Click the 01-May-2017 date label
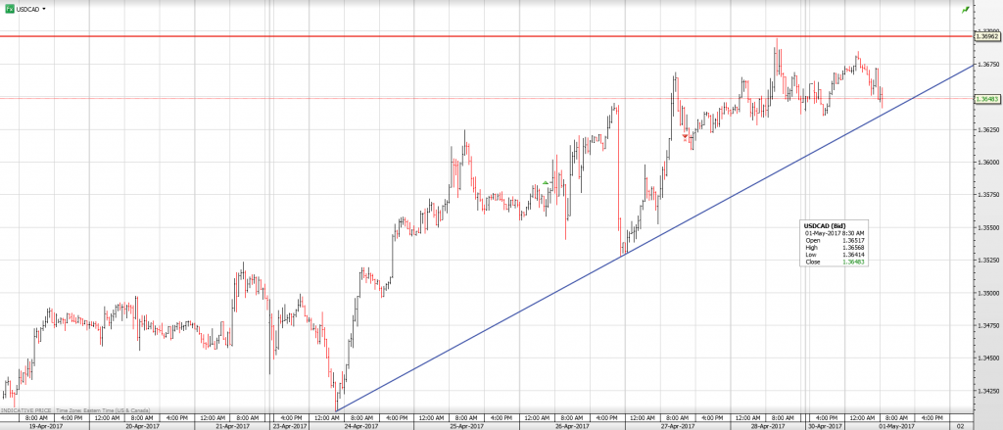The height and width of the screenshot is (430, 1003). point(895,425)
